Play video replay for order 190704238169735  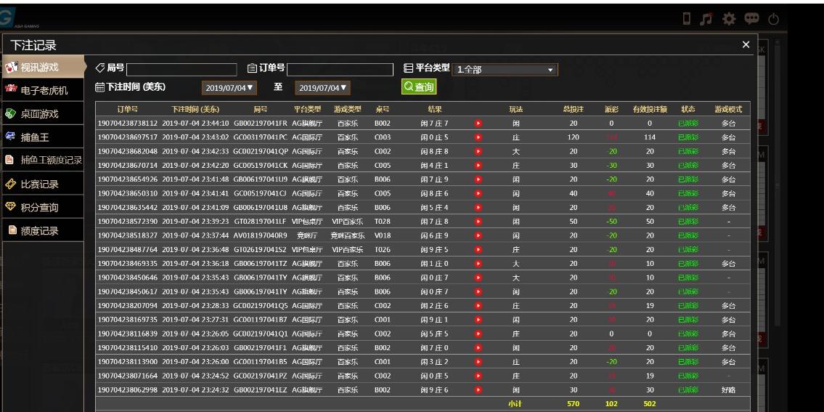478,320
